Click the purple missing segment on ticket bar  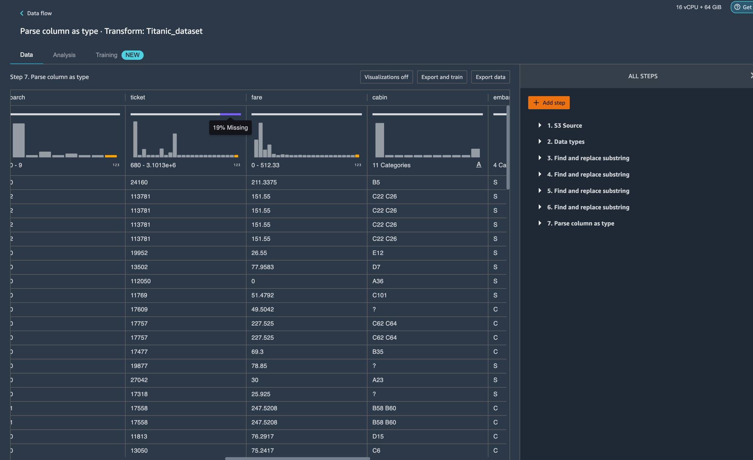pos(230,114)
